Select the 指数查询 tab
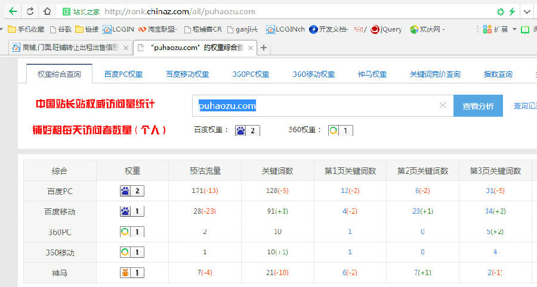Viewport: 537px width, 287px height. pyautogui.click(x=498, y=74)
